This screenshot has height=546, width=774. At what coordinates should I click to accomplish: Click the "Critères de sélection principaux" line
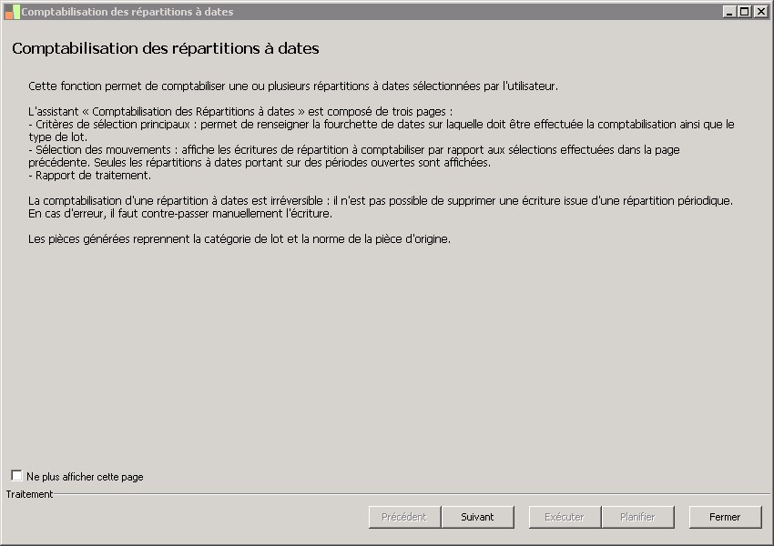[x=382, y=124]
